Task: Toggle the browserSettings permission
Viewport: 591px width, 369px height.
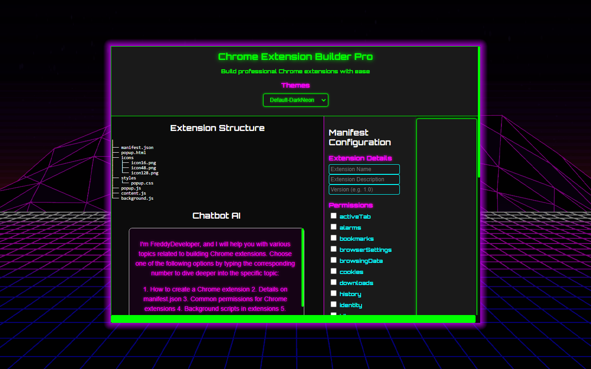Action: coord(333,249)
